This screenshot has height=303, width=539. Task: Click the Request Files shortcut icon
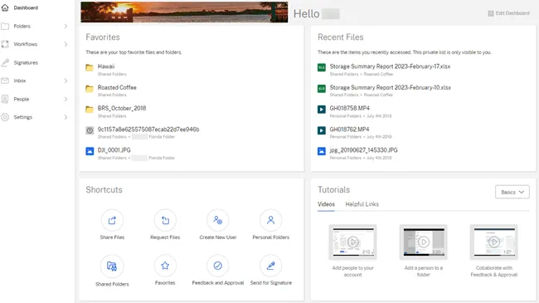(x=165, y=220)
